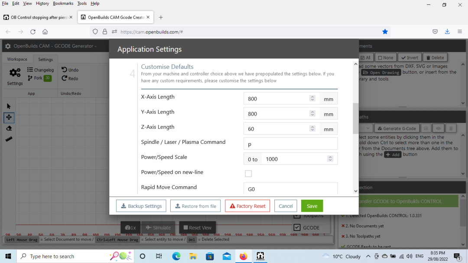Screen dimensions: 468x263
Task: Launch Microsoft Edge from the taskbar
Action: [x=176, y=256]
